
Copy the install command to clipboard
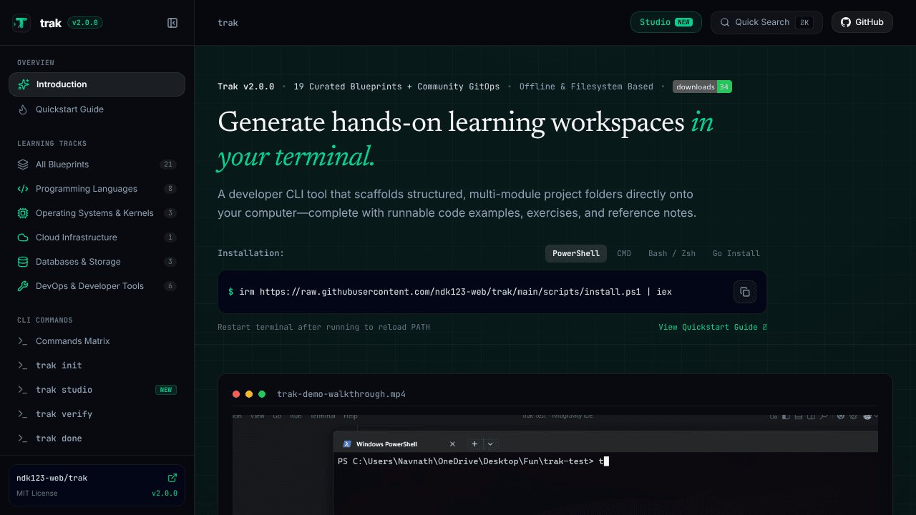click(745, 292)
